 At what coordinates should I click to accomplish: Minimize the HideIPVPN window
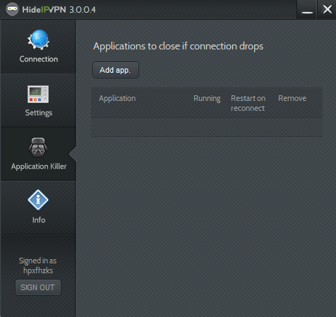pos(307,10)
